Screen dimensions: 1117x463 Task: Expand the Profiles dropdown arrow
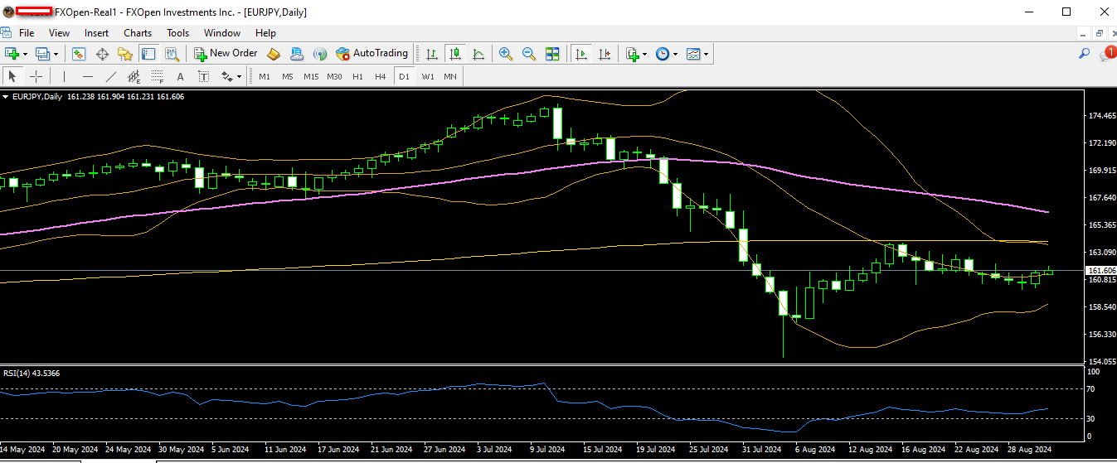[56, 54]
